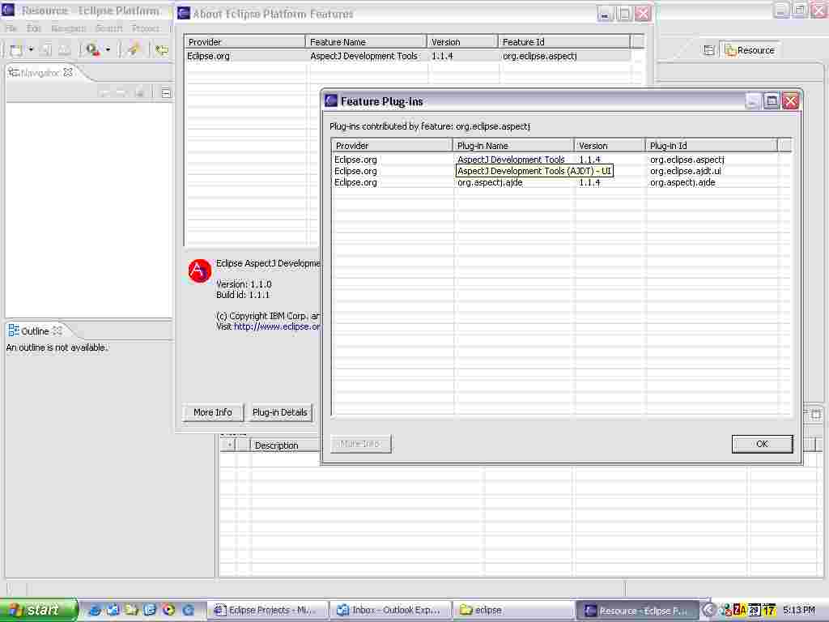Click the New wizard toolbar icon
This screenshot has width=829, height=622.
click(16, 50)
